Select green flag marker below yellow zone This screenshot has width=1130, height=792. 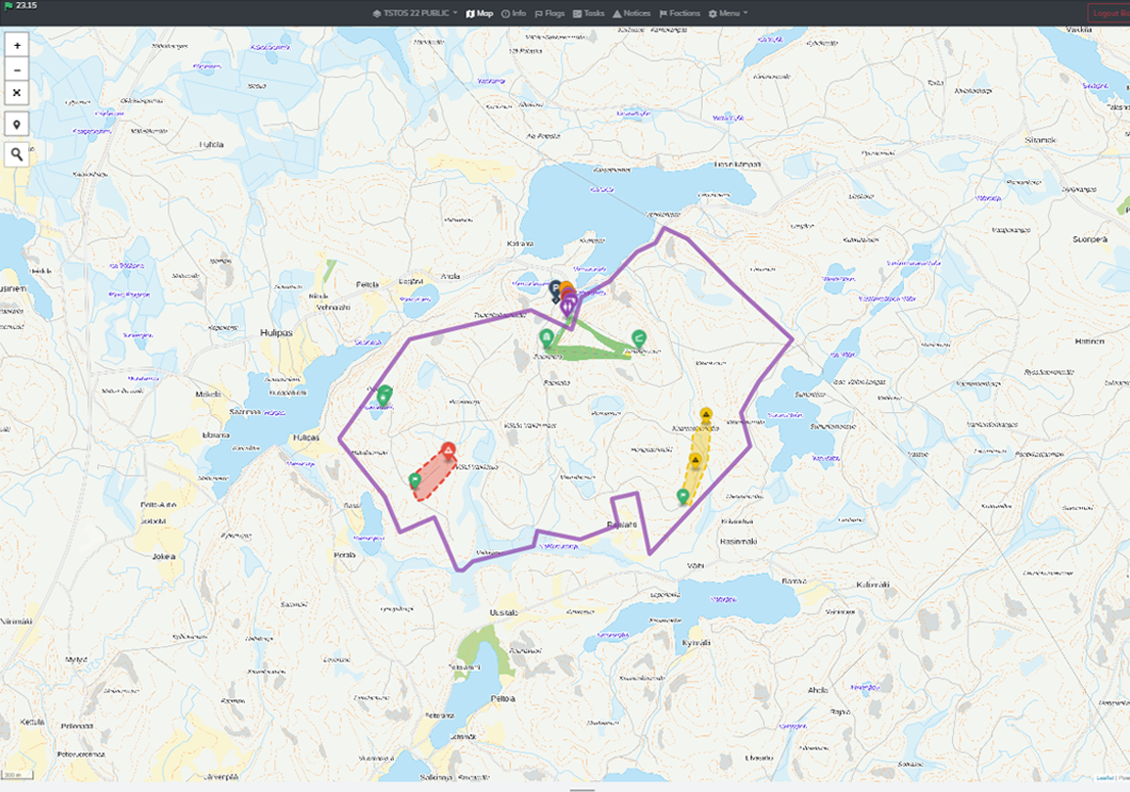(x=683, y=495)
